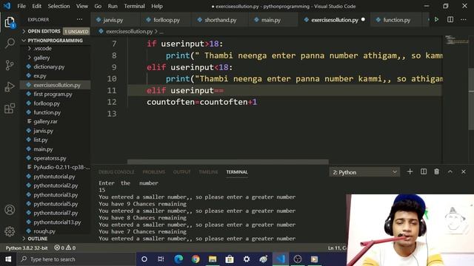Image resolution: width=474 pixels, height=266 pixels.
Task: Open the File menu
Action: [x=21, y=6]
